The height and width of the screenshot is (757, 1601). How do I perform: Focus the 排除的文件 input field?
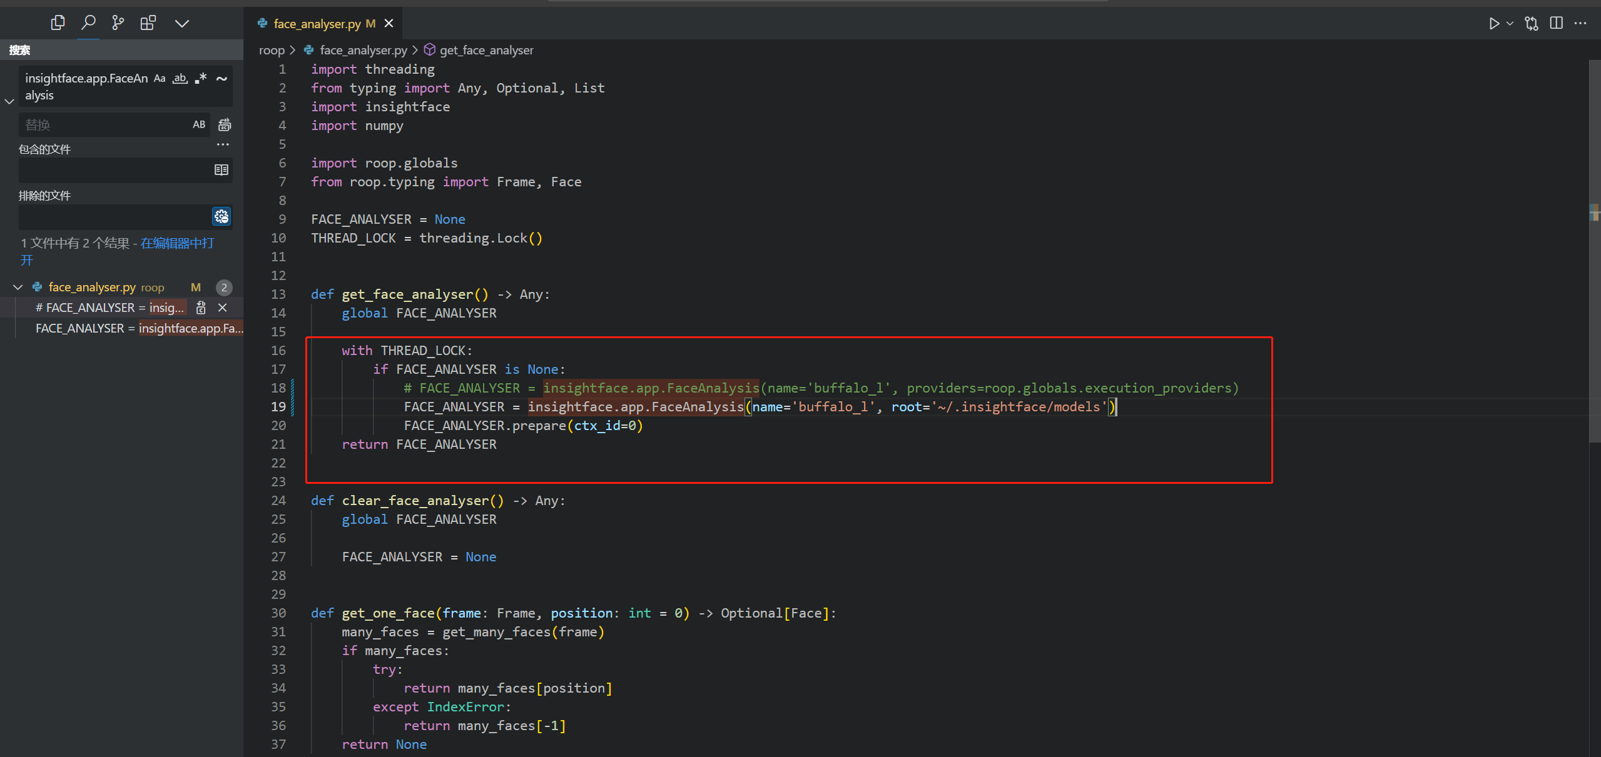[x=116, y=216]
